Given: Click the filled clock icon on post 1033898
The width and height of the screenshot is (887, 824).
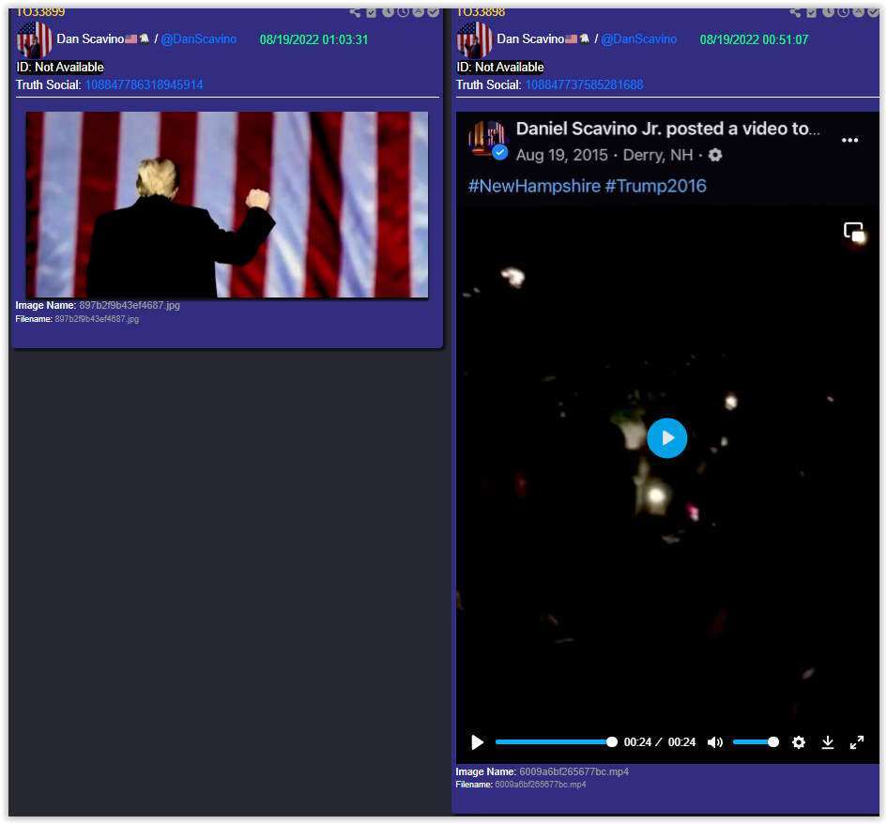Looking at the screenshot, I should [x=828, y=12].
